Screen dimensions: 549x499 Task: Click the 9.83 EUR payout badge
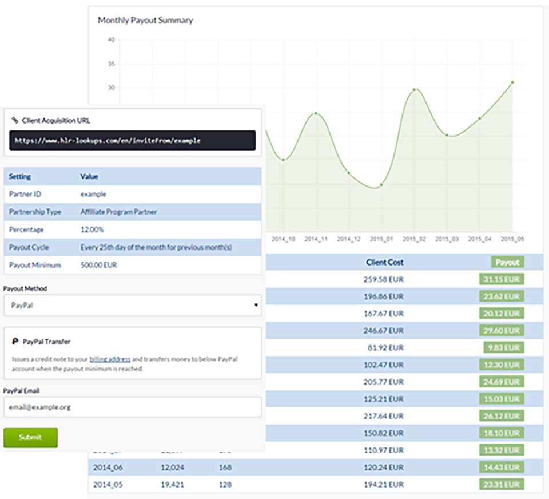point(504,347)
